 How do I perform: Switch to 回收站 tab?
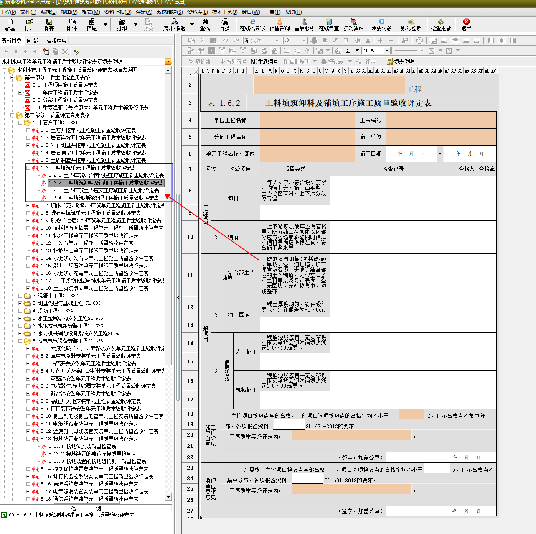pyautogui.click(x=34, y=41)
